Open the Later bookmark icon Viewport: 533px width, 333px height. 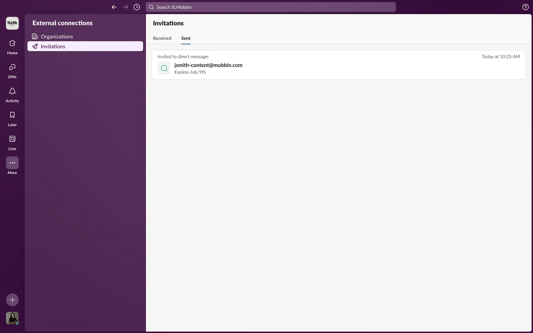12,115
